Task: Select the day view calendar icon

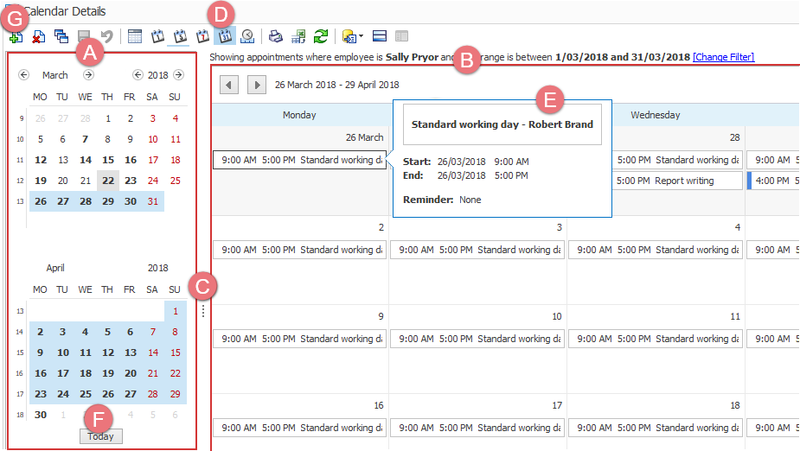Action: pyautogui.click(x=157, y=36)
